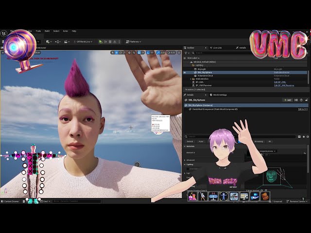Open the rotation snap angle value
Image resolution: width=311 pixels, height=233 pixels.
pyautogui.click(x=152, y=52)
